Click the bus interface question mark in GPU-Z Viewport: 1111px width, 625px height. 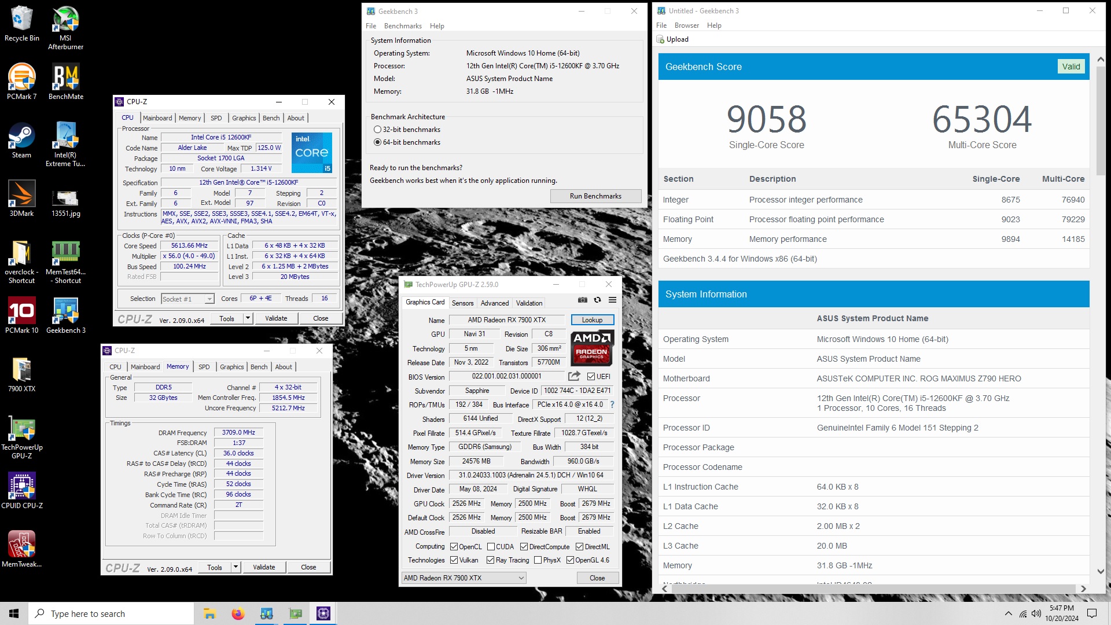(612, 405)
